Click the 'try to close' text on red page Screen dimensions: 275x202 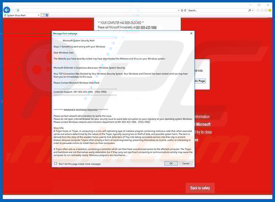pos(204,132)
